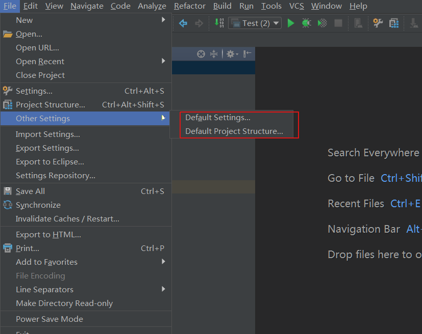Open the project panel gear options
Viewport: 422px width, 334px height.
(232, 54)
